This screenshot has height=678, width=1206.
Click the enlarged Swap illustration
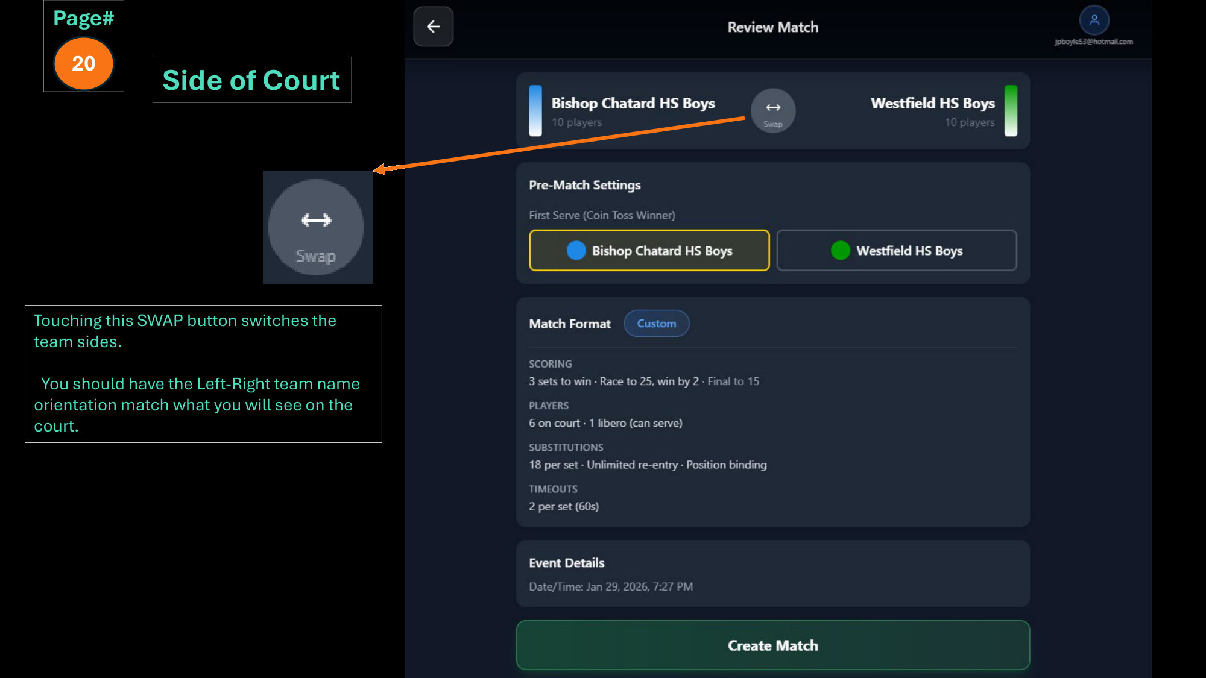pos(317,227)
